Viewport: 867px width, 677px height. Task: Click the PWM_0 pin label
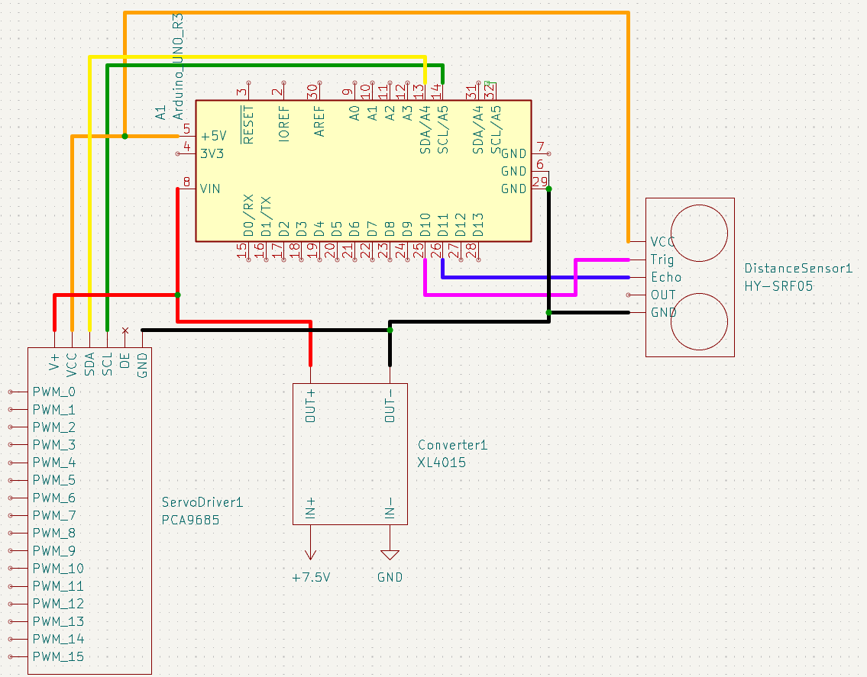click(53, 392)
